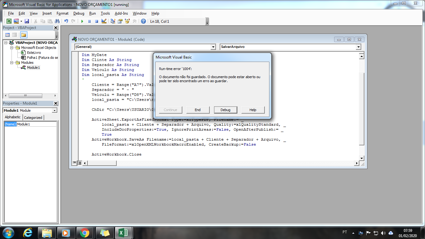Screen dimensions: 425x239
Task: Click the Undo arrow icon
Action: point(66,21)
